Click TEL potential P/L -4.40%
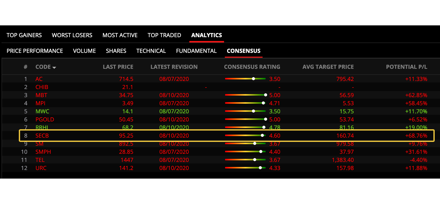 pyautogui.click(x=418, y=160)
